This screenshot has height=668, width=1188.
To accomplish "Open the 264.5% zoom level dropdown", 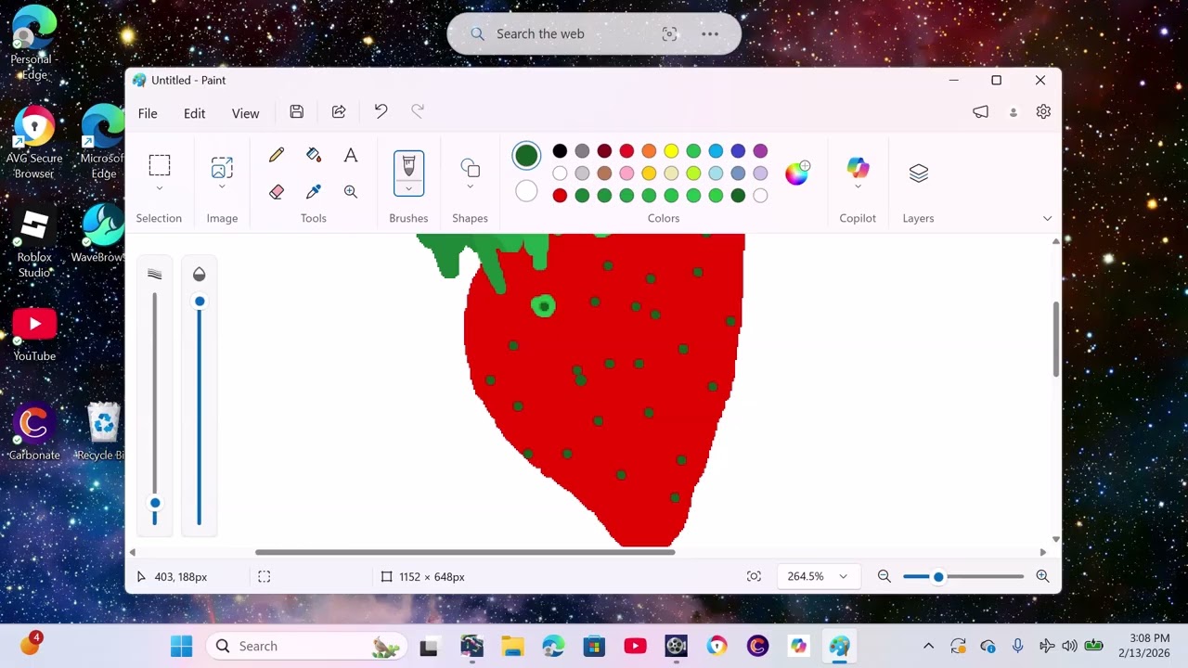I will 817,576.
